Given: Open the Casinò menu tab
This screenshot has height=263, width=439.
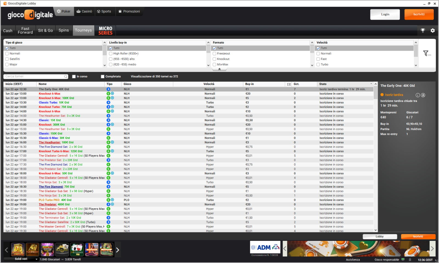Looking at the screenshot, I should click(84, 11).
